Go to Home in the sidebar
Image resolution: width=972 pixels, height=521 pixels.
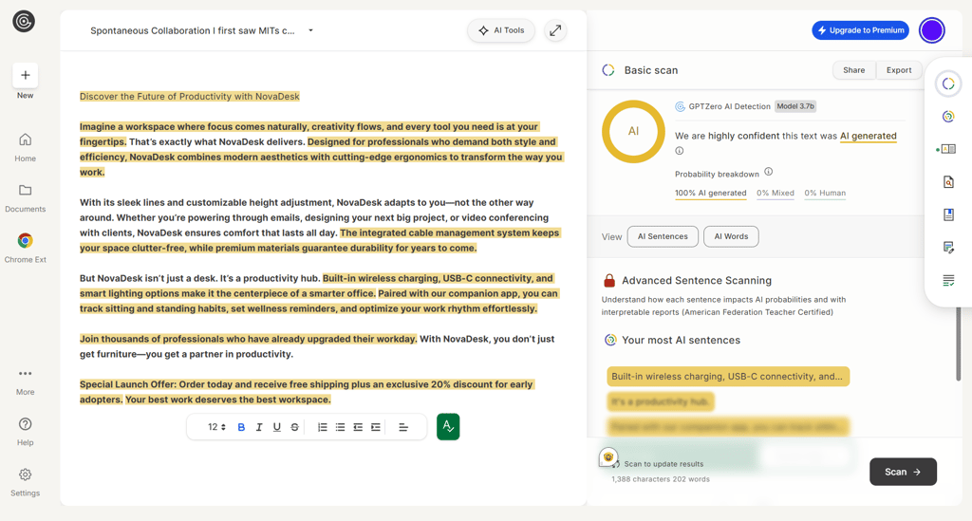pos(25,147)
